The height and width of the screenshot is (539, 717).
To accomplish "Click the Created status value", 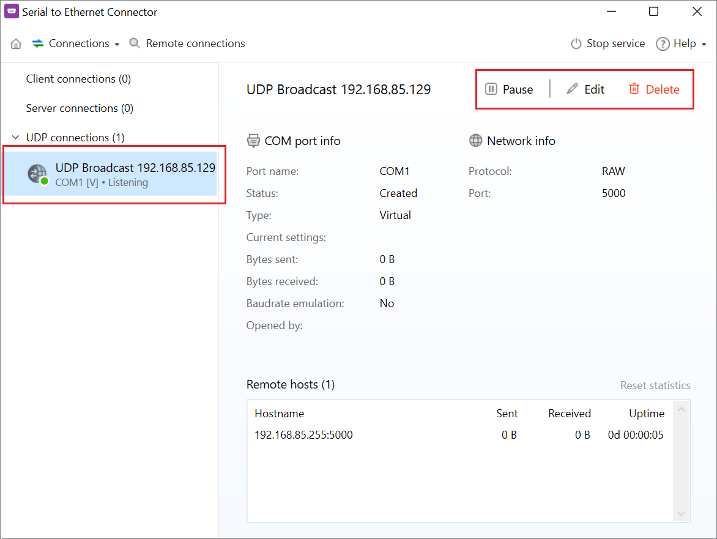I will [x=398, y=193].
